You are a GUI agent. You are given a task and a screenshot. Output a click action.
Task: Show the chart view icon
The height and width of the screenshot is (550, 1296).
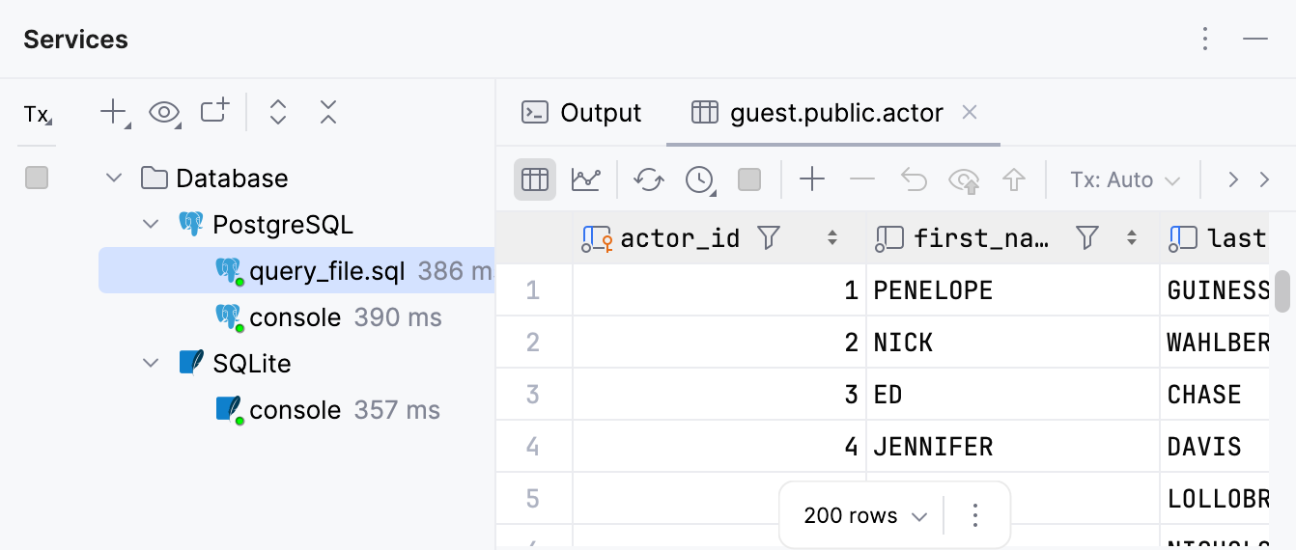(x=585, y=179)
